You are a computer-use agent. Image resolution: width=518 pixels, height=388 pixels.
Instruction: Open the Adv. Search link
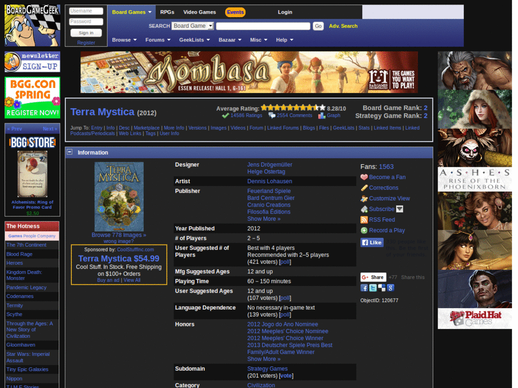343,26
